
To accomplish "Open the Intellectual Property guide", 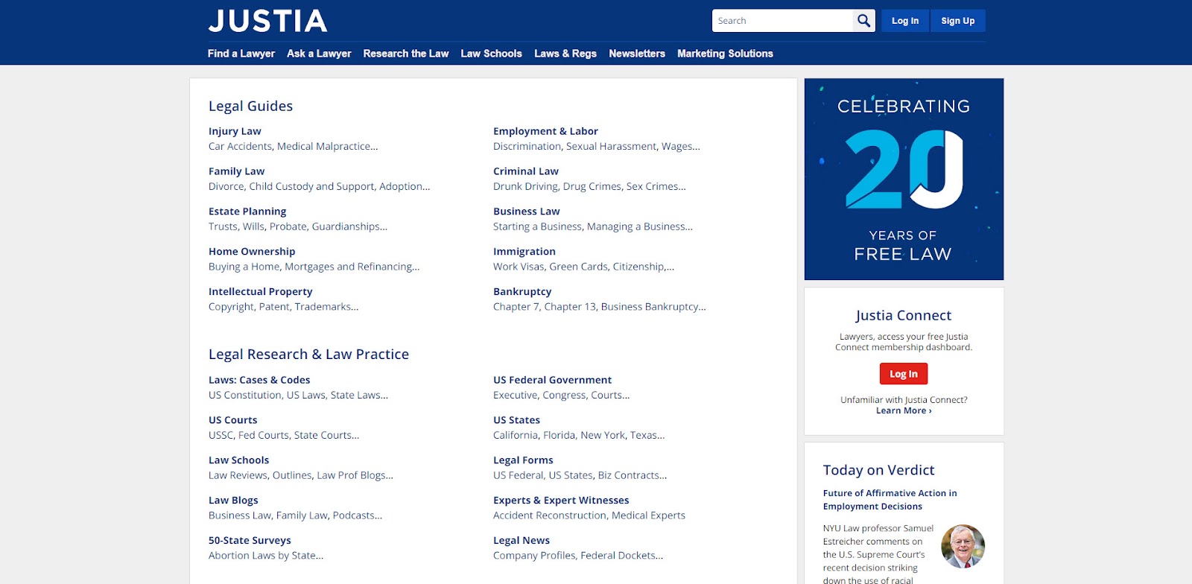I will pos(260,292).
